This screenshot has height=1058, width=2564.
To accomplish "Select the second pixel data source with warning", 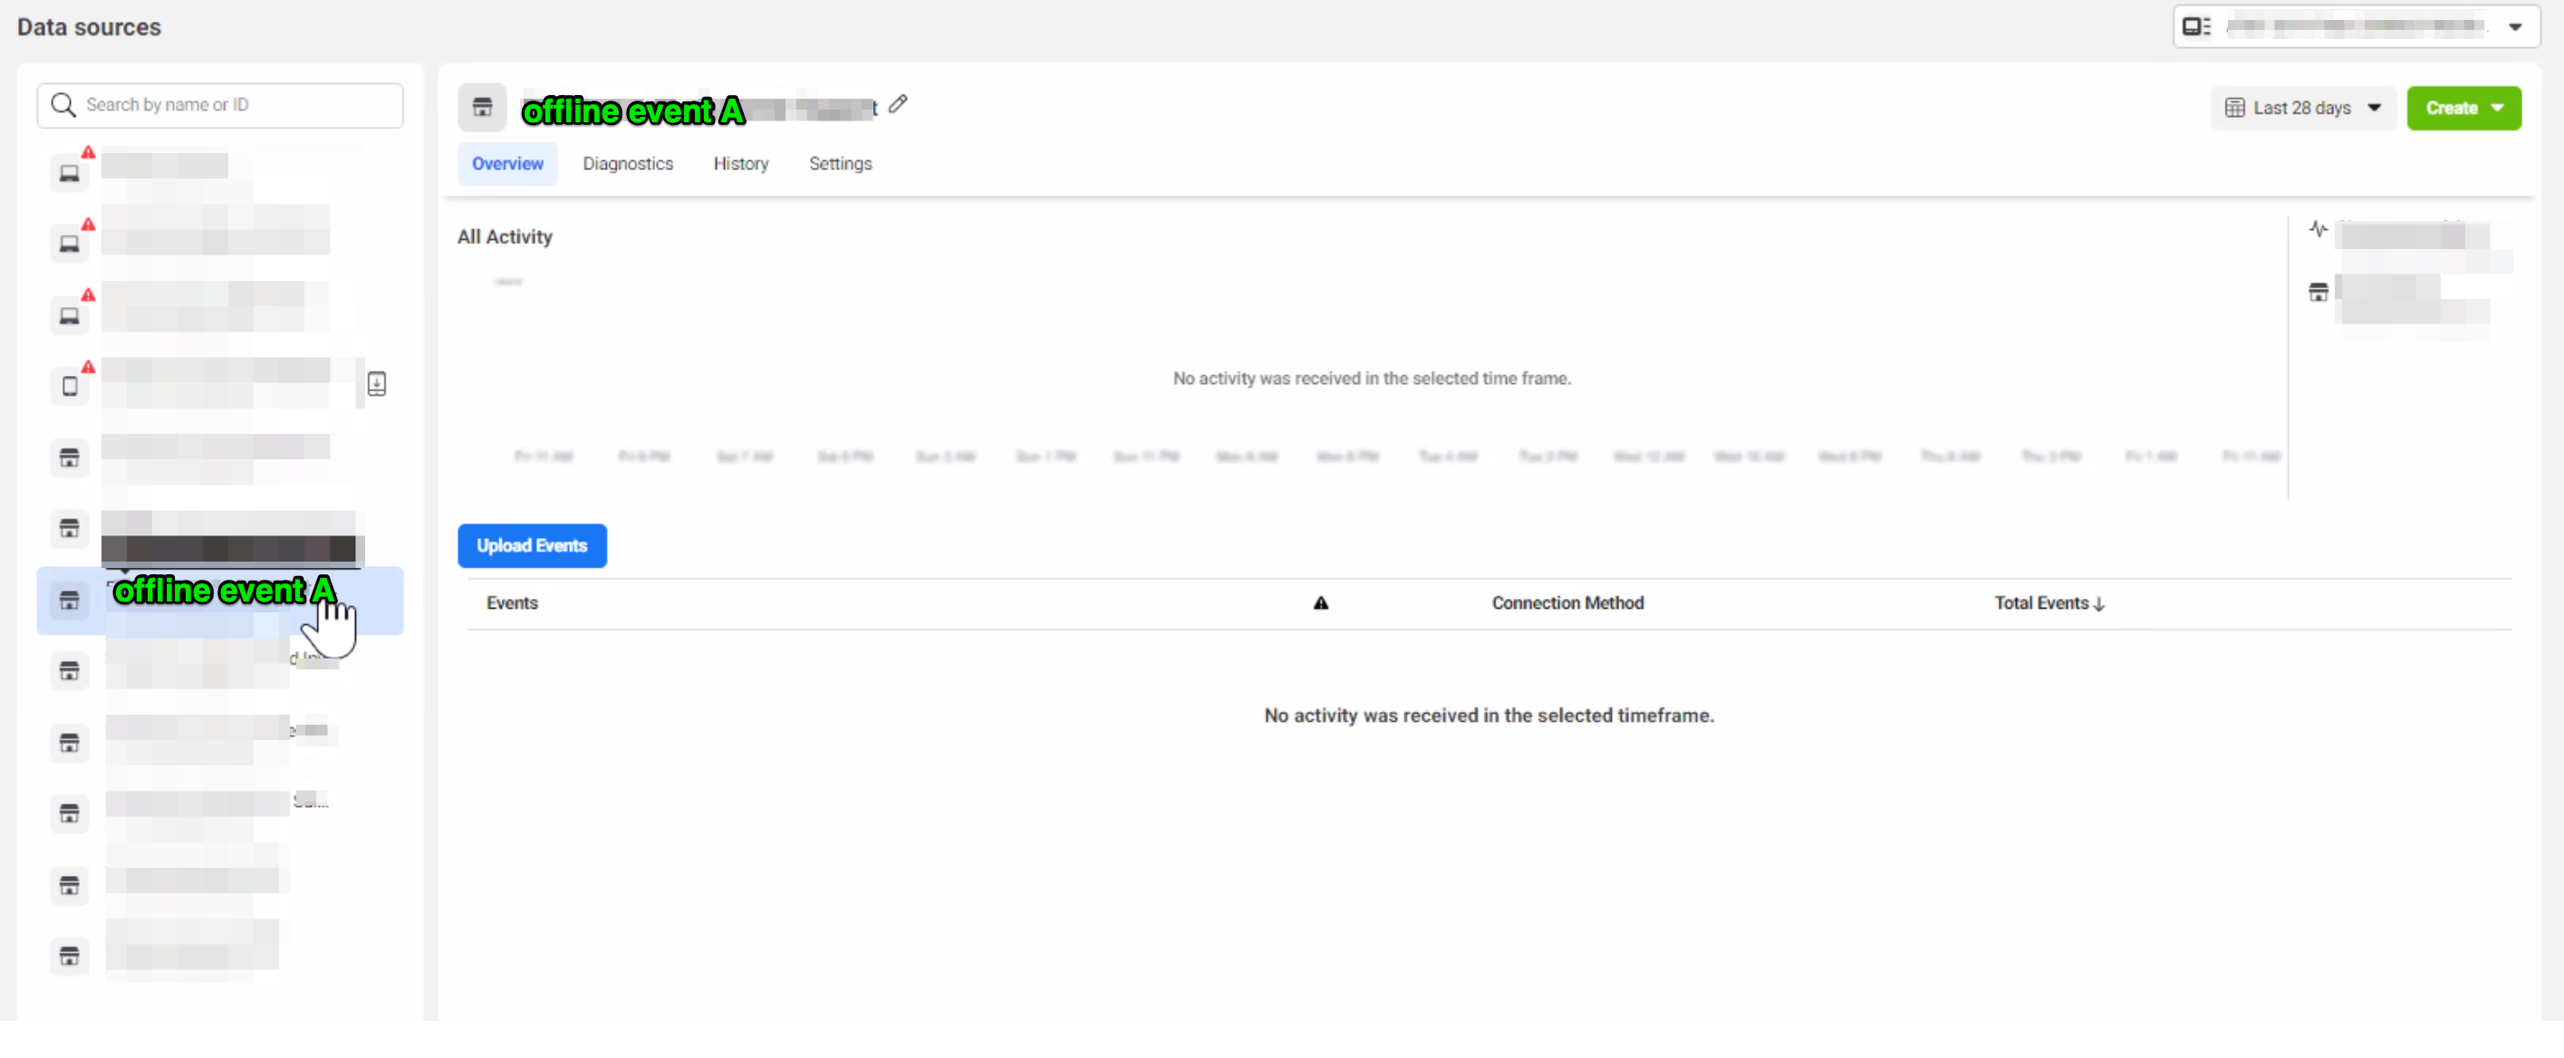I will (70, 244).
